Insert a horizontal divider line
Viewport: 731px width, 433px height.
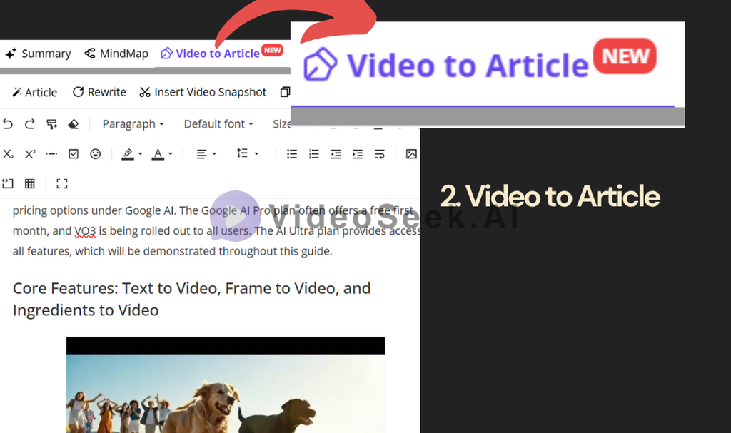pos(51,154)
